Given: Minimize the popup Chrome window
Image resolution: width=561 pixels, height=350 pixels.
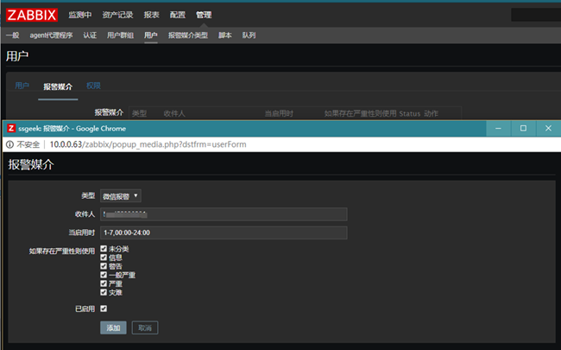Looking at the screenshot, I should coord(498,128).
